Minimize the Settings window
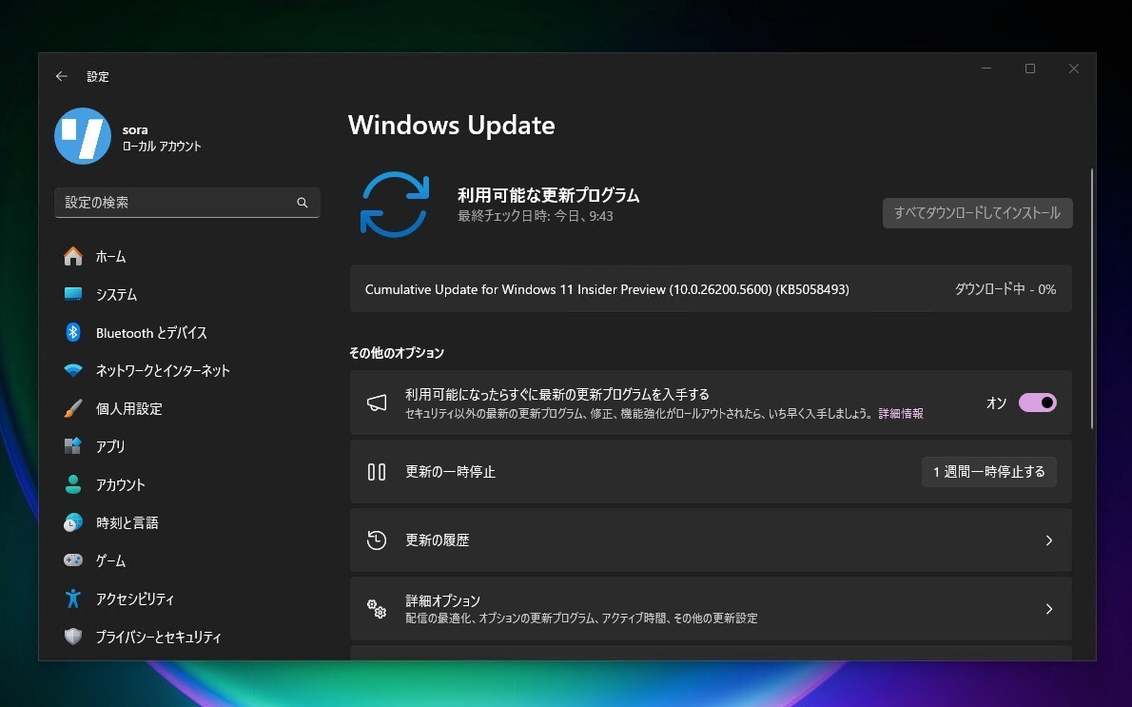This screenshot has width=1132, height=707. 986,69
